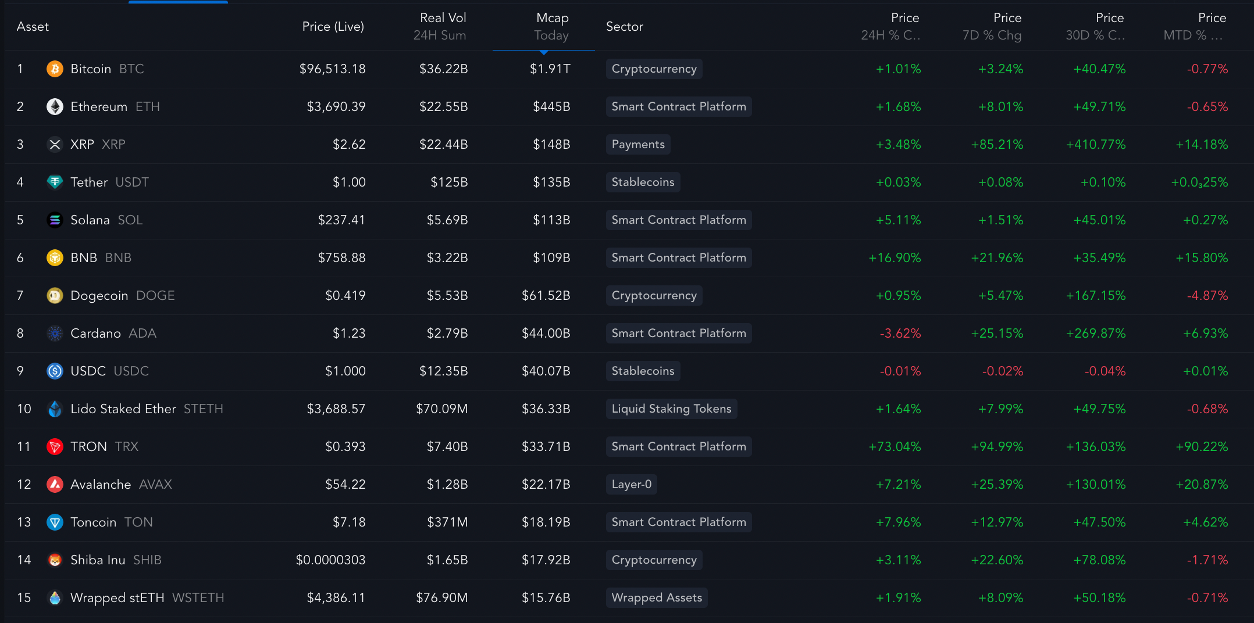This screenshot has height=623, width=1254.
Task: Click the TRON logo icon
Action: (55, 447)
